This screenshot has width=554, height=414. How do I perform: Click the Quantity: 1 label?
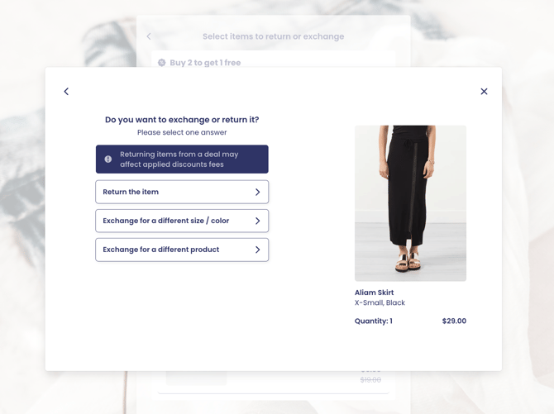[374, 321]
